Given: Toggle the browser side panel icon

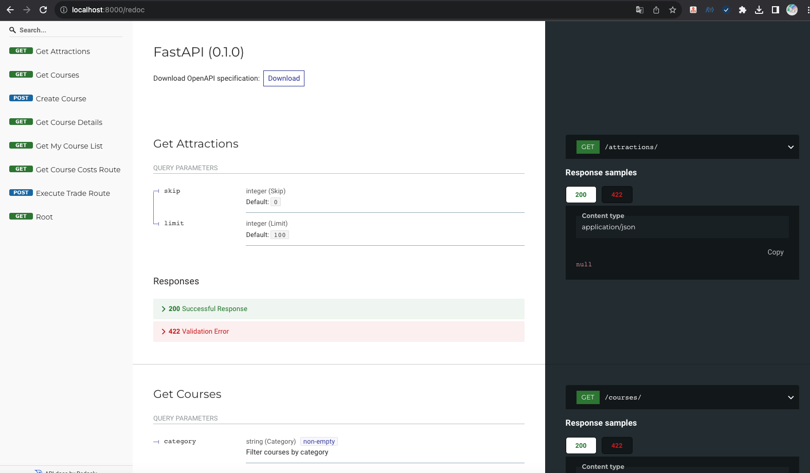Looking at the screenshot, I should 775,10.
